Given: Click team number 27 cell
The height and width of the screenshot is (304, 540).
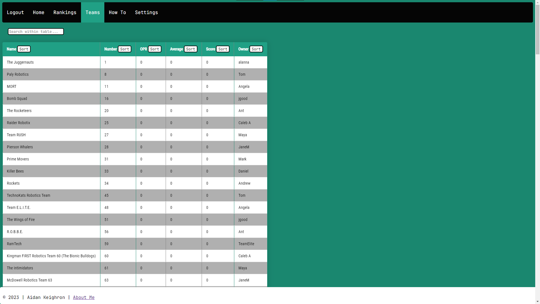Looking at the screenshot, I should (118, 135).
